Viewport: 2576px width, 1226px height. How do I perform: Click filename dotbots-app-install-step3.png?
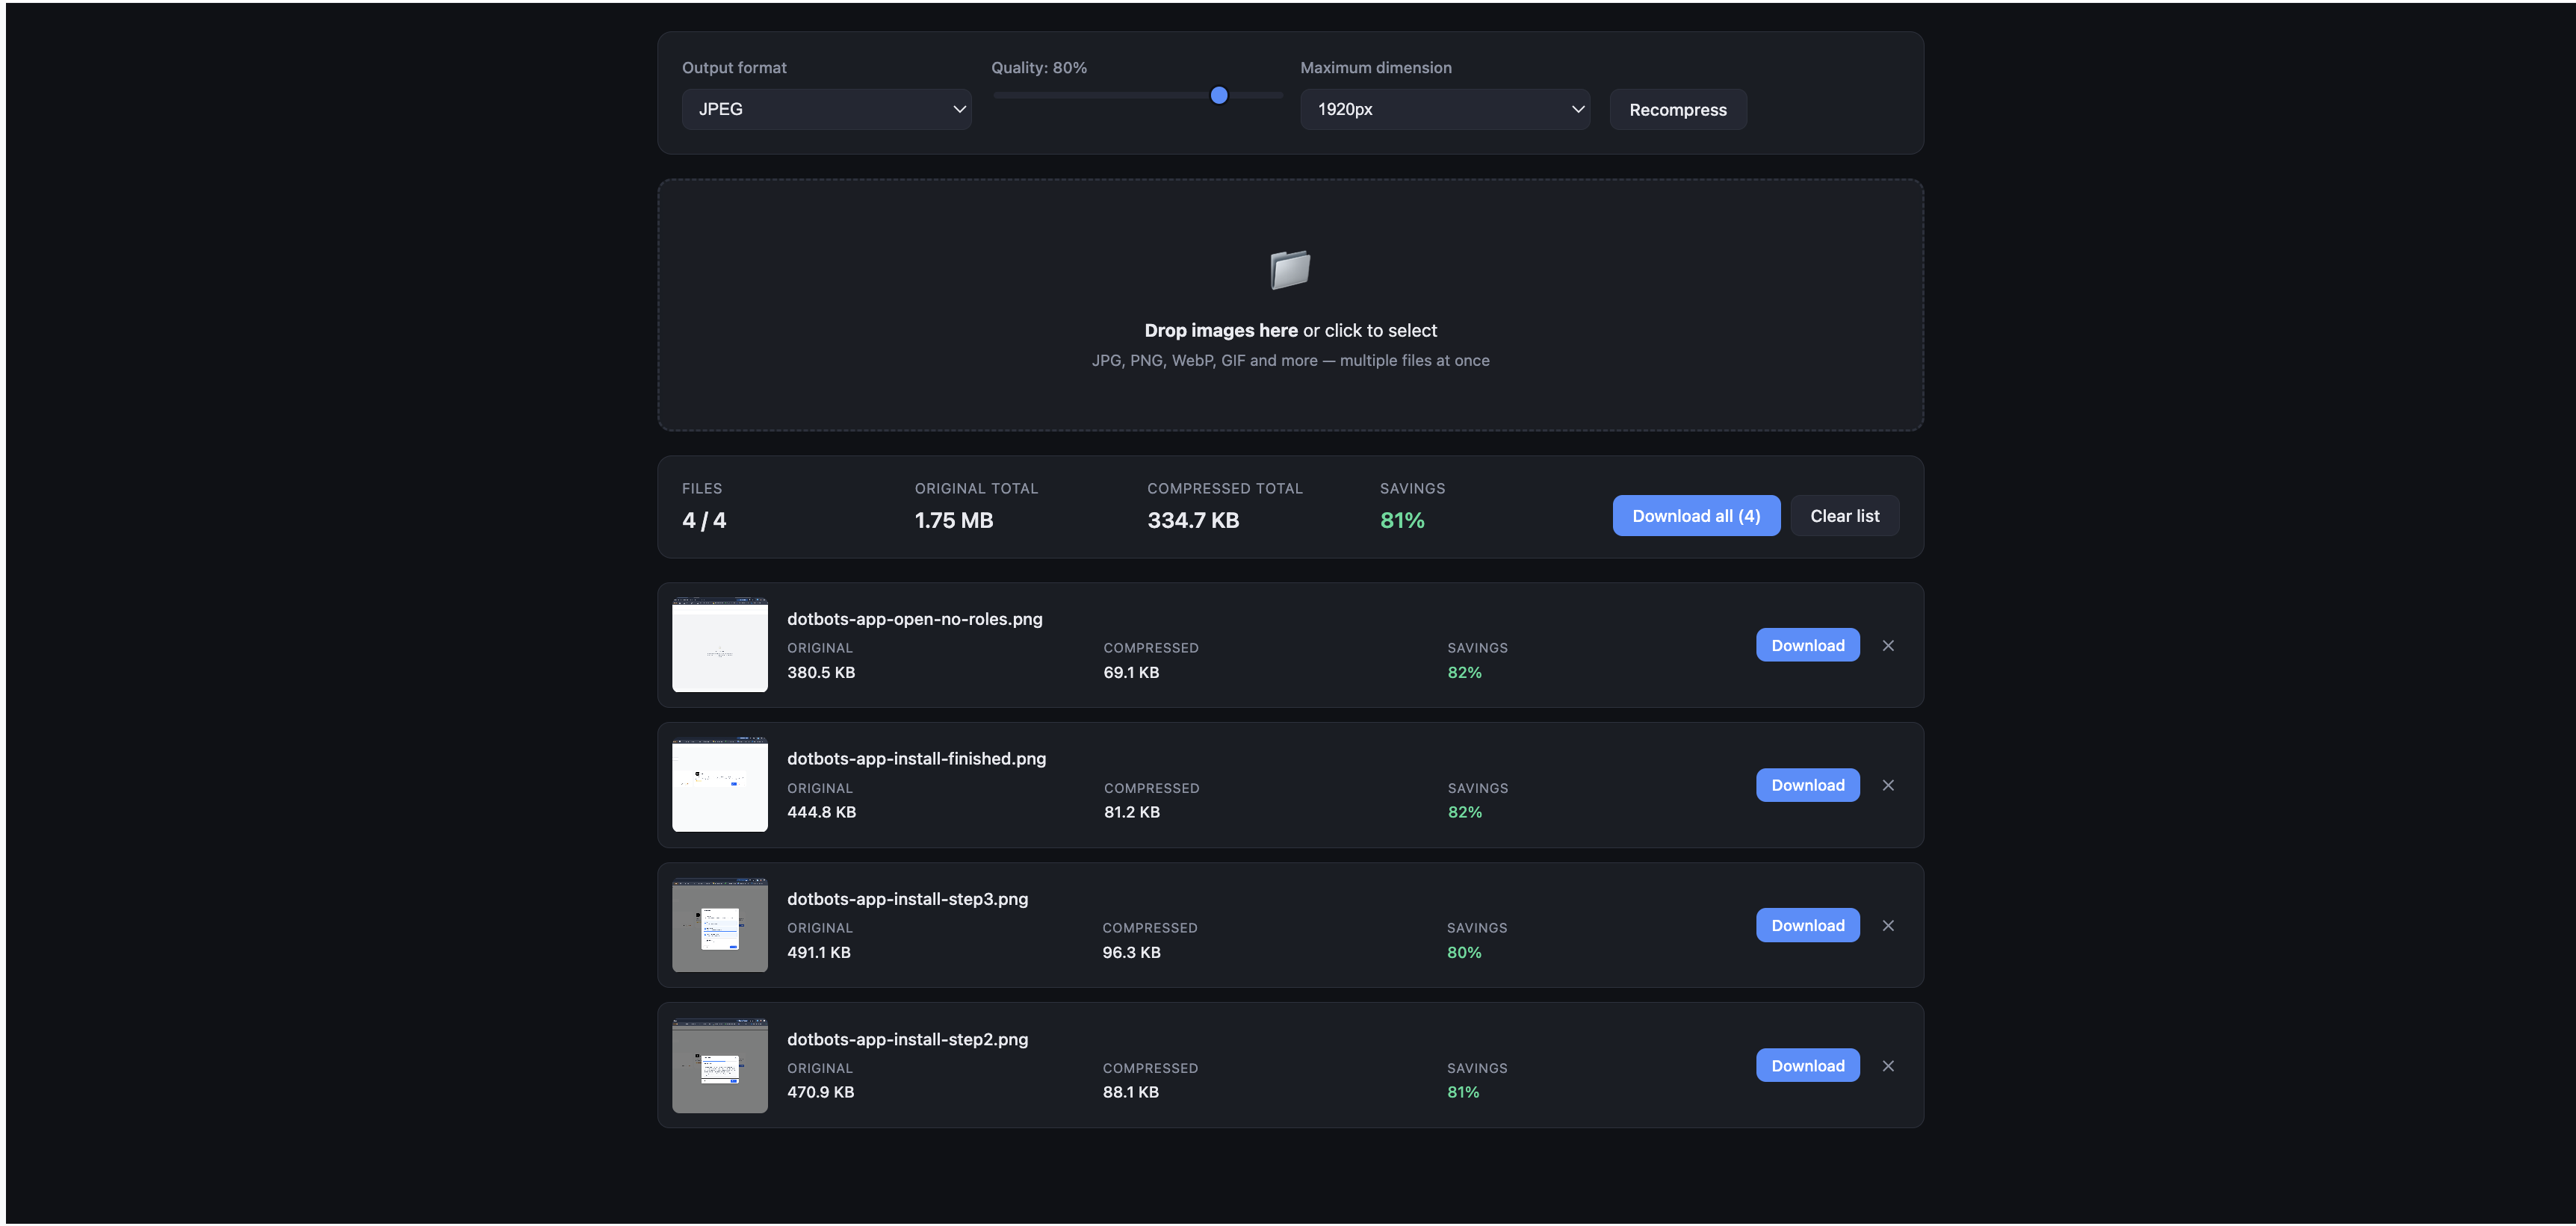pyautogui.click(x=907, y=899)
